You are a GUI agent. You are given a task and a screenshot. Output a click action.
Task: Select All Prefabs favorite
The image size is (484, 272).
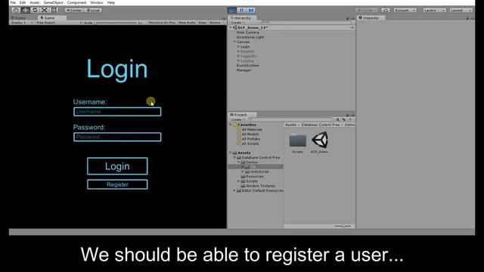point(250,139)
